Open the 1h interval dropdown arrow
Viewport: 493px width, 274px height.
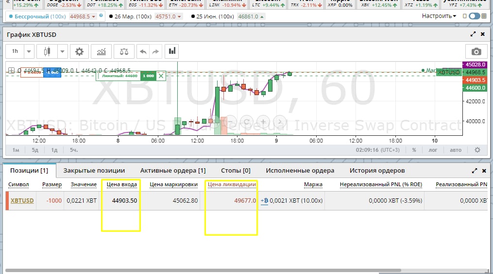pyautogui.click(x=29, y=51)
